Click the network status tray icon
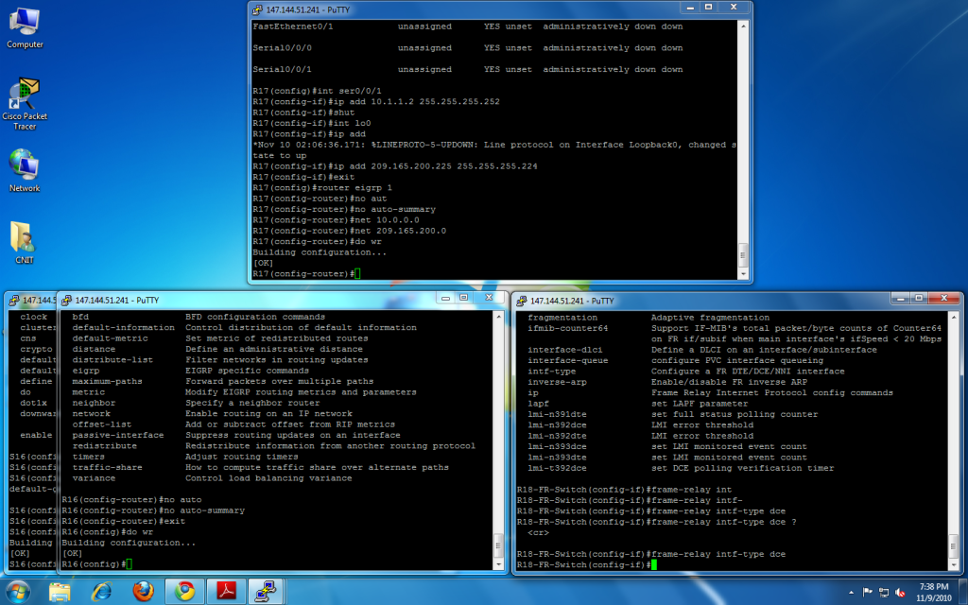The width and height of the screenshot is (968, 605). click(882, 592)
